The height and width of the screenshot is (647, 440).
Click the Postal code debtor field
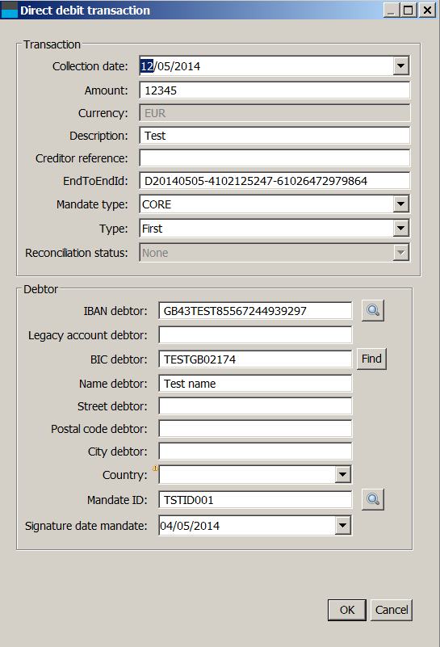(x=255, y=429)
